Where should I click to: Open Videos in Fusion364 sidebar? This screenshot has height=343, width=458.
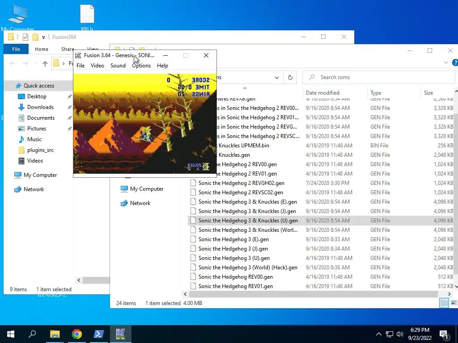(x=35, y=161)
